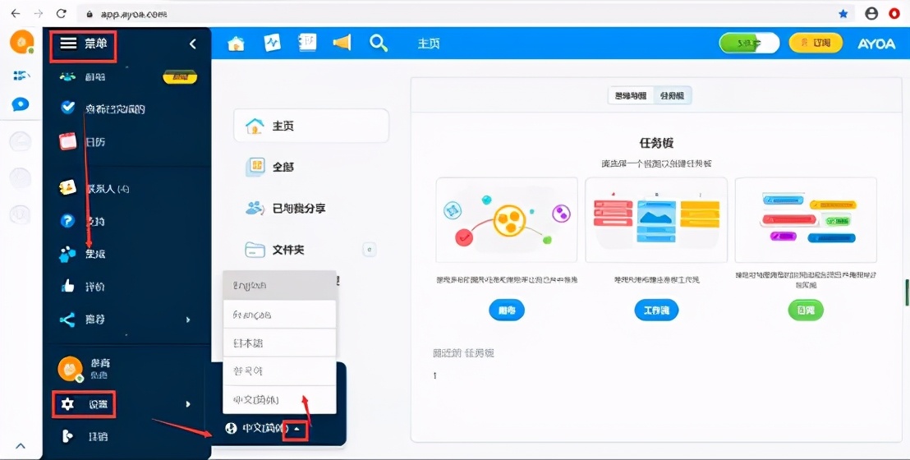The height and width of the screenshot is (460, 910).
Task: Click the colorful list illustration card
Action: point(806,219)
